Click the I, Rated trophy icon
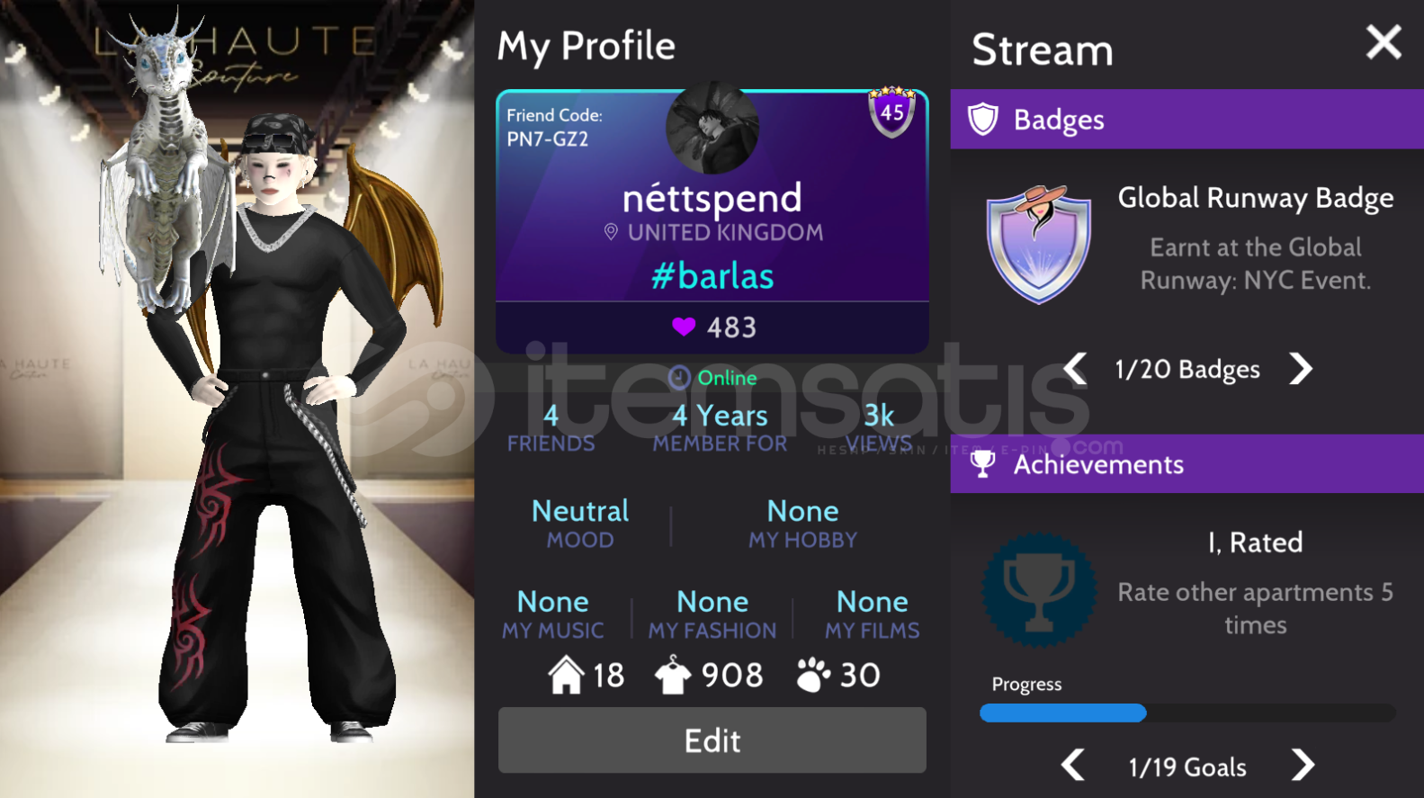 point(1039,590)
